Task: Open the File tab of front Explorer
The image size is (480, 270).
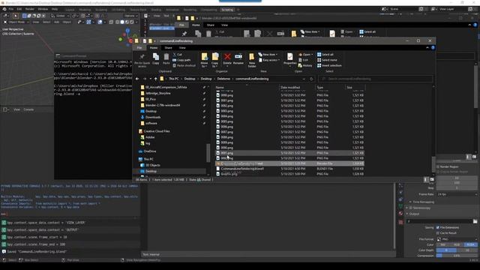Action: tap(139, 48)
